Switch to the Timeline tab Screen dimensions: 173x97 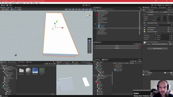click(22, 62)
